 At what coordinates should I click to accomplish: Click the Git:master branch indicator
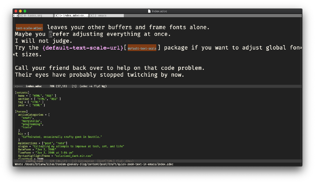[x=86, y=161]
